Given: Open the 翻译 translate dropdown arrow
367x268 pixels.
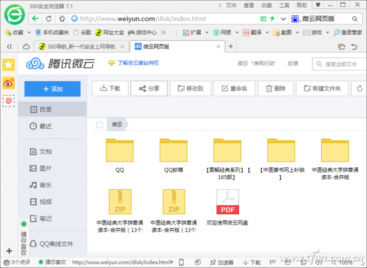Looking at the screenshot, I should click(x=267, y=32).
